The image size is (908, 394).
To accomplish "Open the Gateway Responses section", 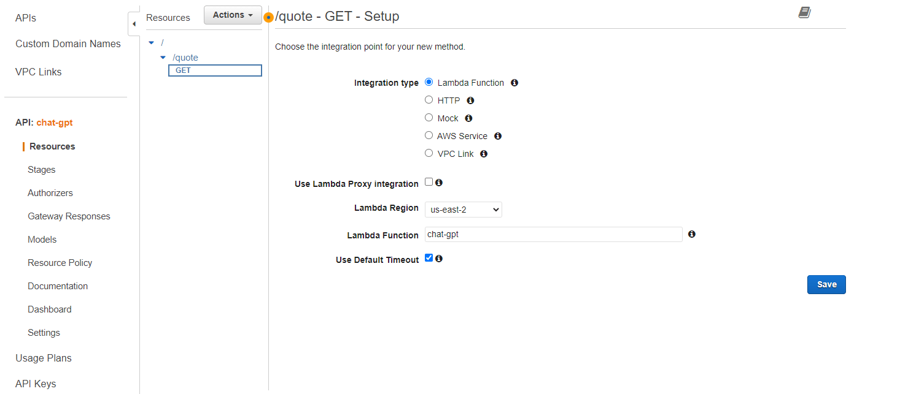I will coord(69,216).
